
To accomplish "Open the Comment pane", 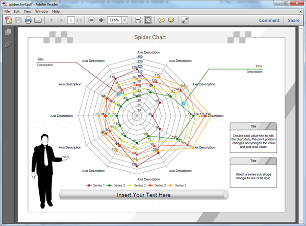I will pyautogui.click(x=269, y=20).
